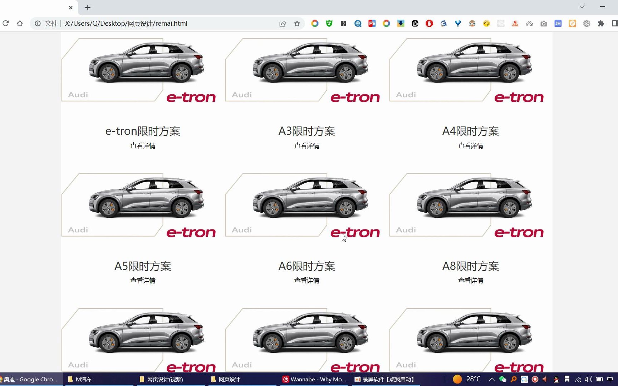The image size is (618, 386).
Task: Click the car image above A3限时方案
Action: point(303,70)
